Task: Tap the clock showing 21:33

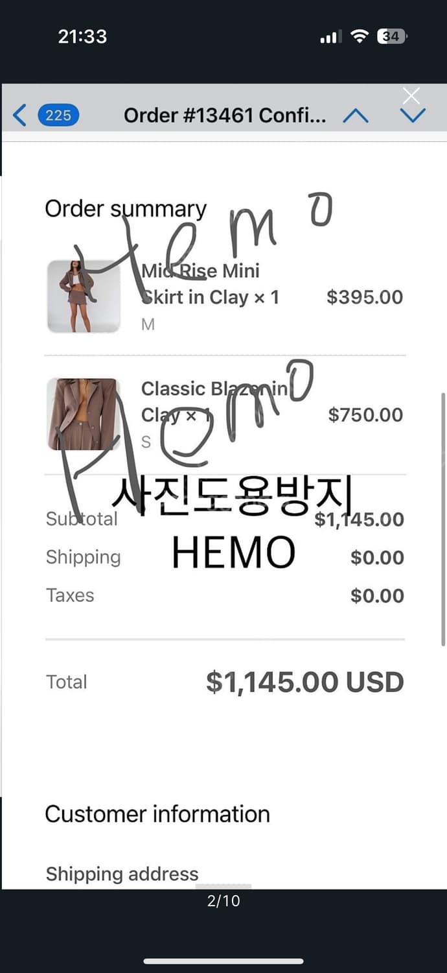Action: [82, 37]
